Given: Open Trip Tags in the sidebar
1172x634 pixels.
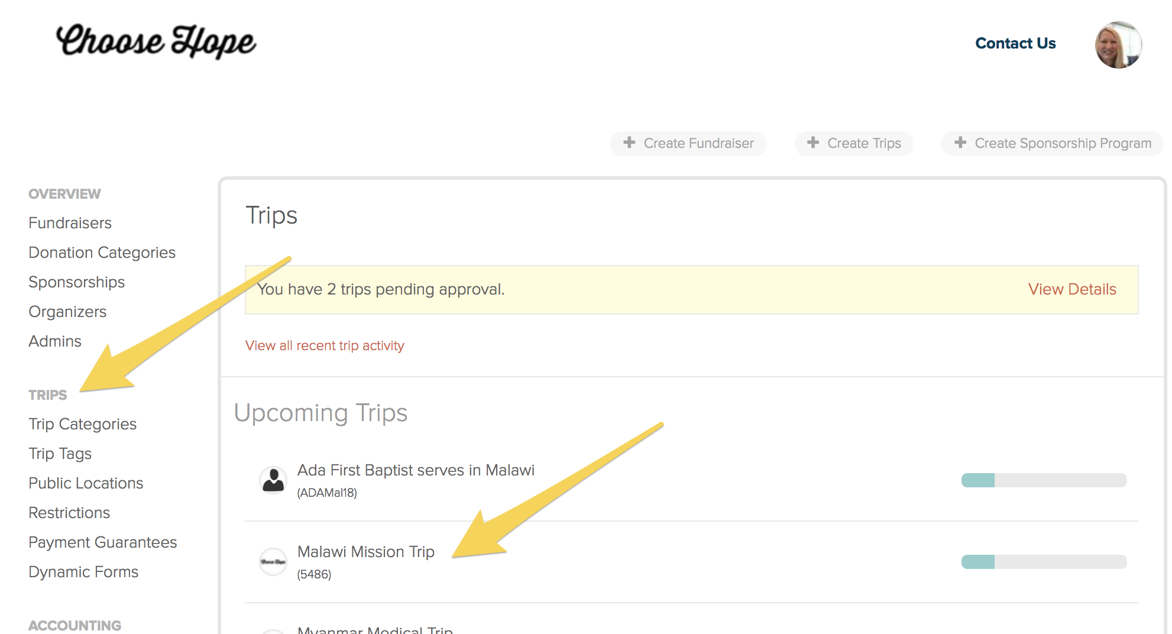Looking at the screenshot, I should (x=60, y=454).
